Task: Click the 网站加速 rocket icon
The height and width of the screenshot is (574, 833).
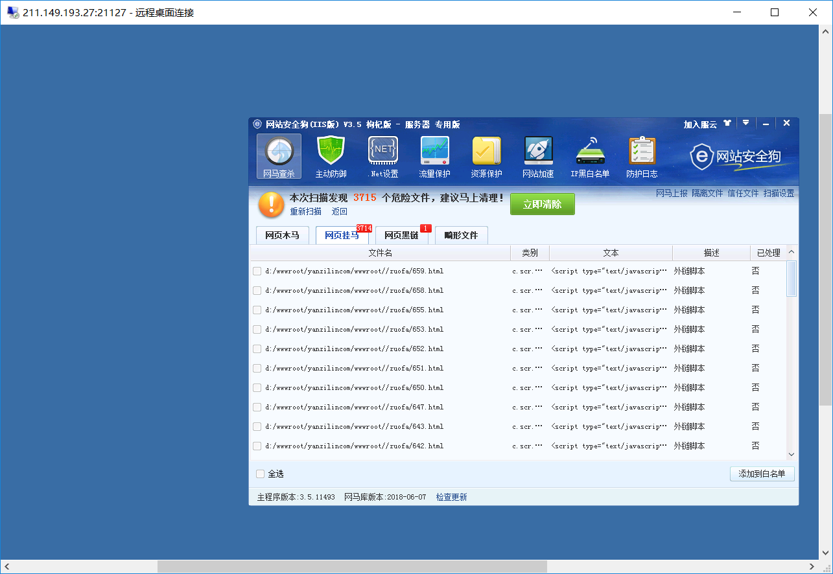Action: pyautogui.click(x=538, y=157)
